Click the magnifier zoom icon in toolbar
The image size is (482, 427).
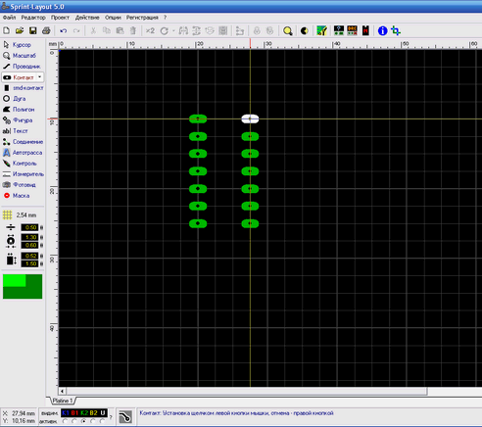pyautogui.click(x=287, y=31)
